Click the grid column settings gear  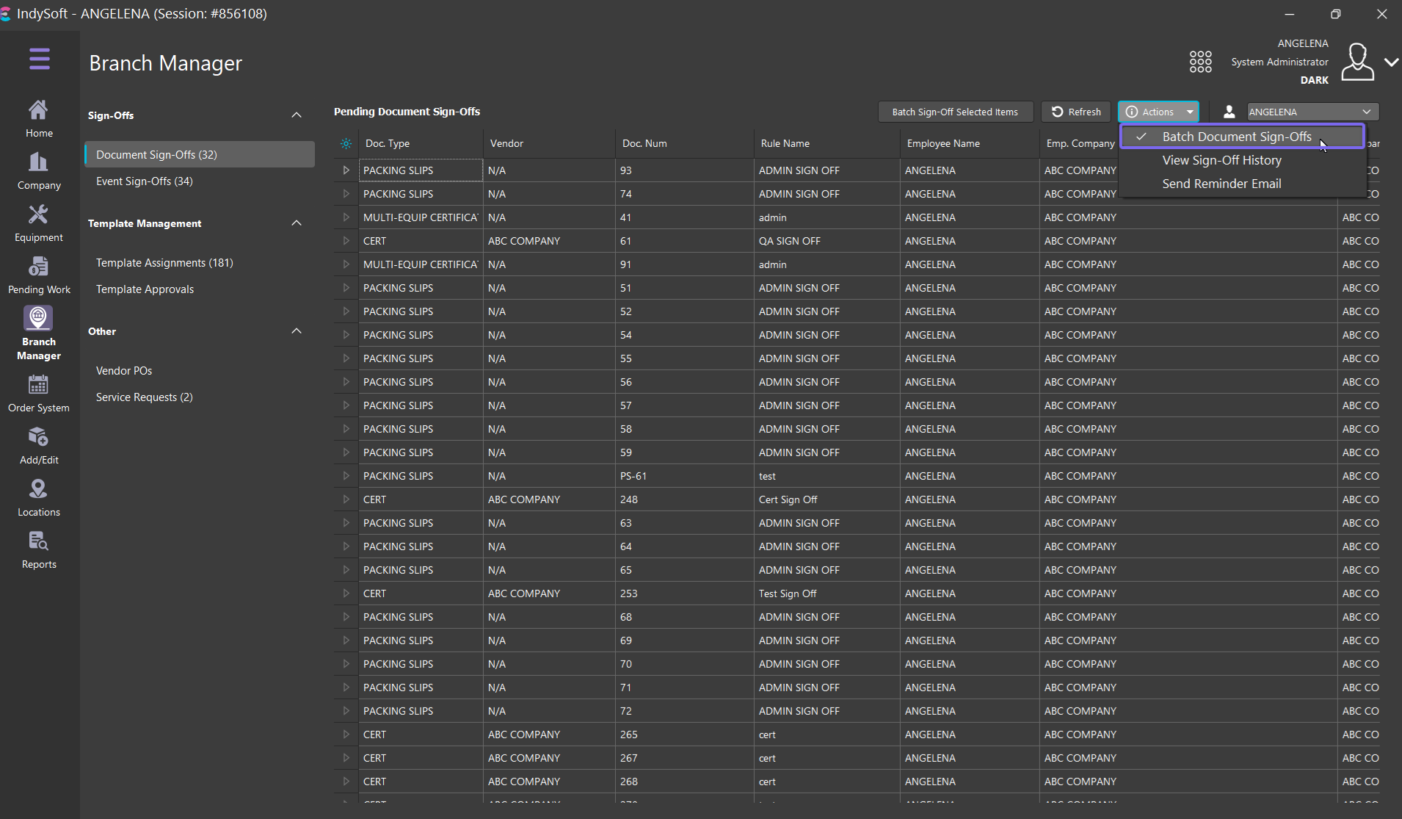coord(346,144)
